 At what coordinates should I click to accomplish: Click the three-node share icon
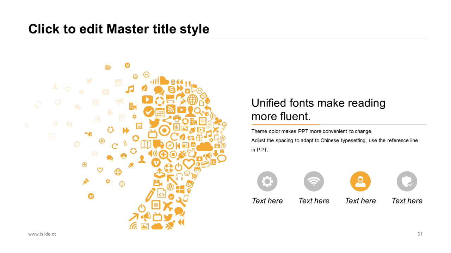tap(167, 120)
